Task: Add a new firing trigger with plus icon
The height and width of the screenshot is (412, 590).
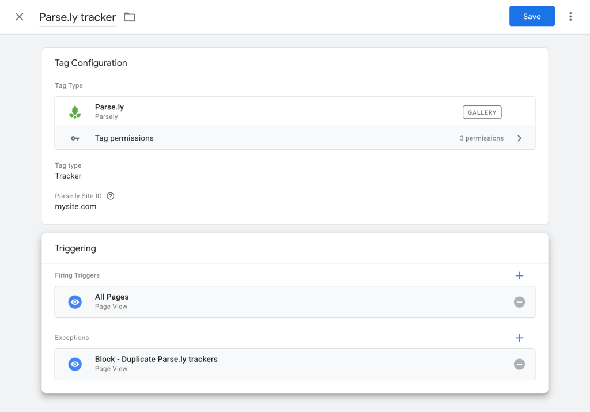Action: [519, 276]
